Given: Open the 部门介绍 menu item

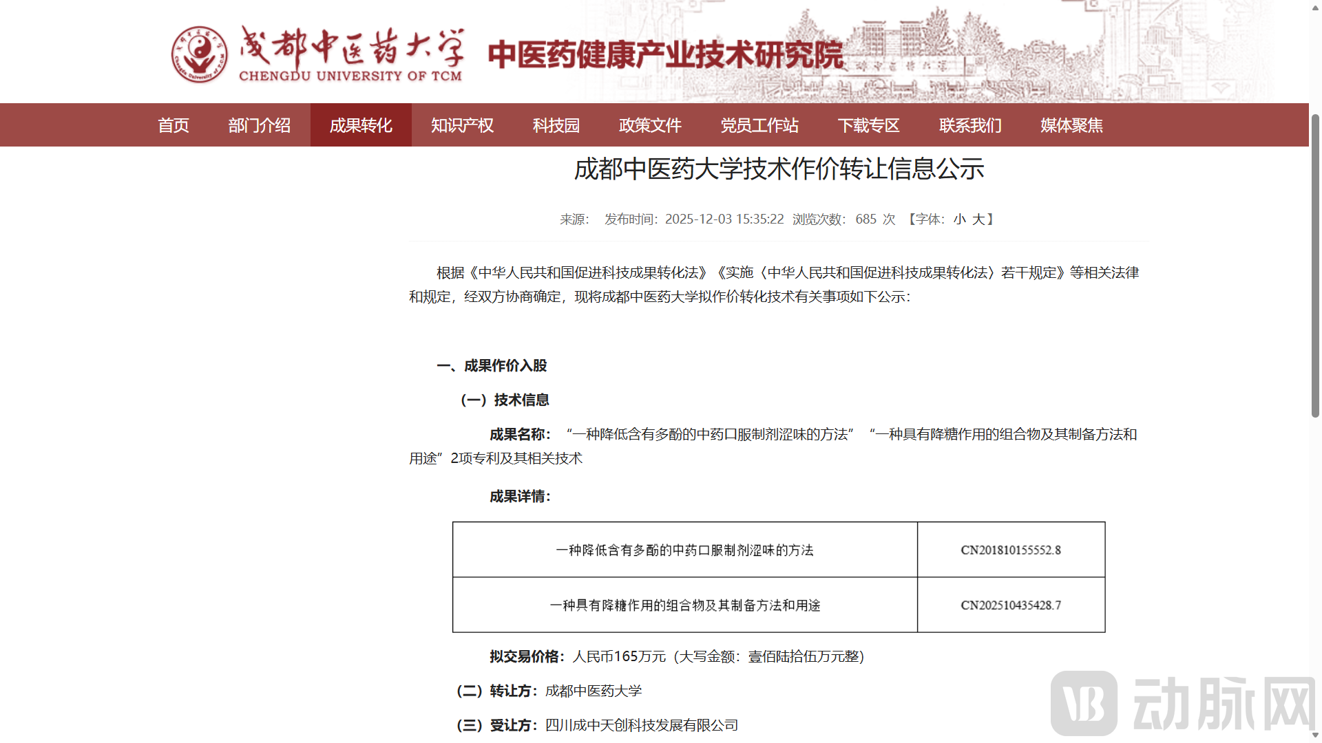Looking at the screenshot, I should 260,125.
